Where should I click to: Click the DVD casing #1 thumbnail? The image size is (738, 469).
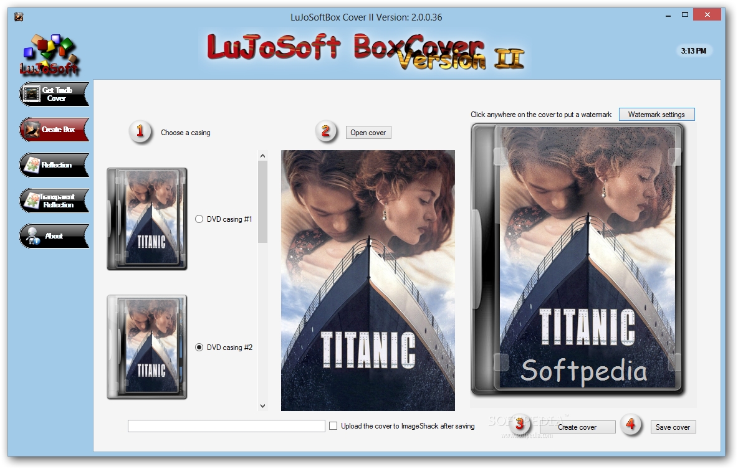point(147,219)
